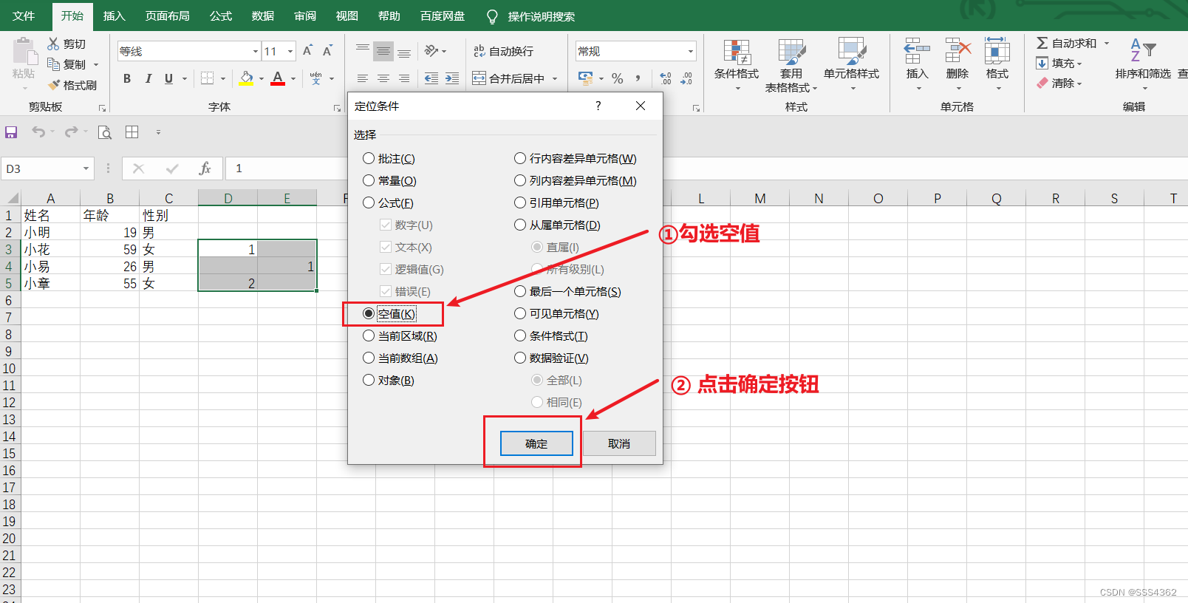Switch to the 视图 tab

(x=347, y=16)
